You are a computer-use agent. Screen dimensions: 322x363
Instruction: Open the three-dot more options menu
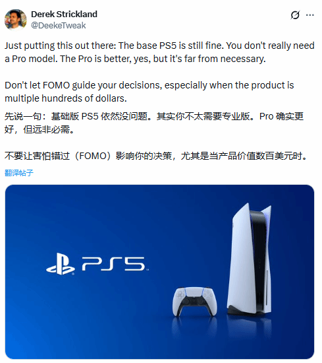[309, 15]
